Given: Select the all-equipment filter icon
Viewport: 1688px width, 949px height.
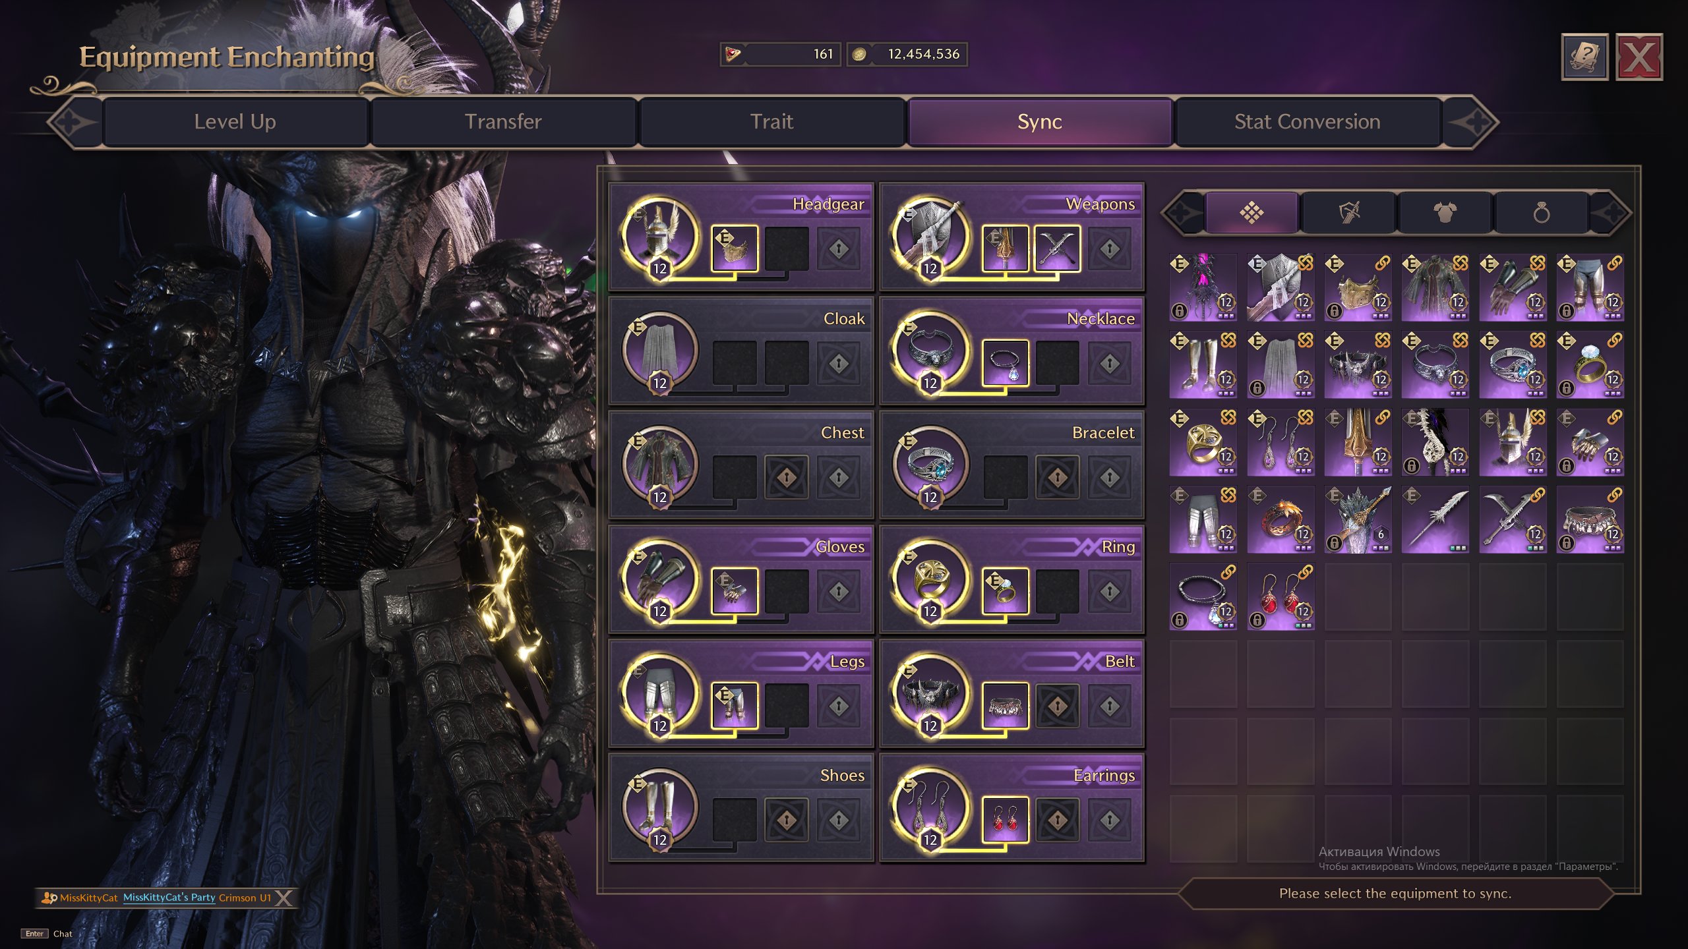Looking at the screenshot, I should pos(1251,213).
